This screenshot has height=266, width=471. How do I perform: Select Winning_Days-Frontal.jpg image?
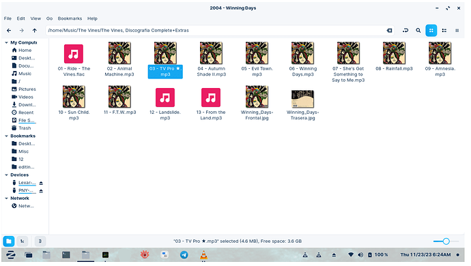(257, 103)
